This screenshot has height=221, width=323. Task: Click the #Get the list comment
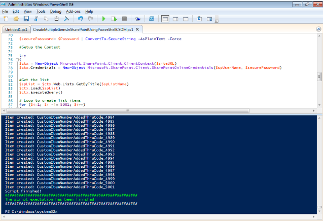[x=34, y=80]
